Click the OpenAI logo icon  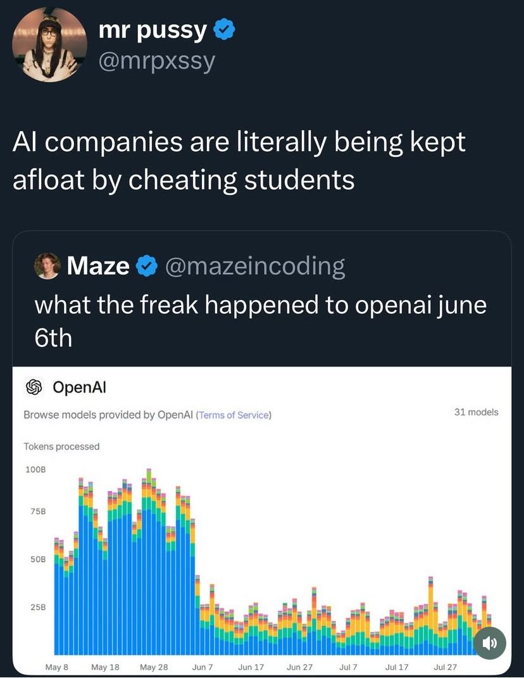(x=34, y=386)
